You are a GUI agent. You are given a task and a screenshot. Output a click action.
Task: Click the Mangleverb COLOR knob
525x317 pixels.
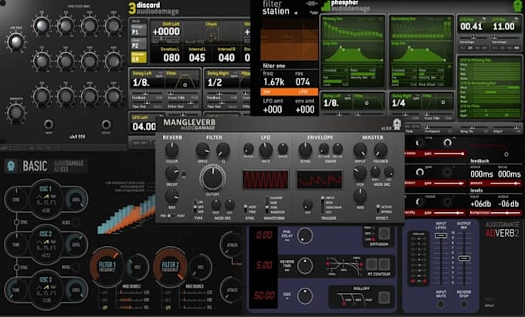tap(171, 150)
